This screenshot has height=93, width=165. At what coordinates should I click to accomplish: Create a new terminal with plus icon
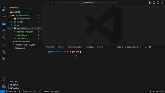pos(140,47)
